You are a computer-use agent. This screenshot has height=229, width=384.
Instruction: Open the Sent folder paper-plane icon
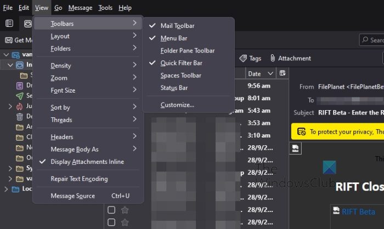(x=20, y=96)
